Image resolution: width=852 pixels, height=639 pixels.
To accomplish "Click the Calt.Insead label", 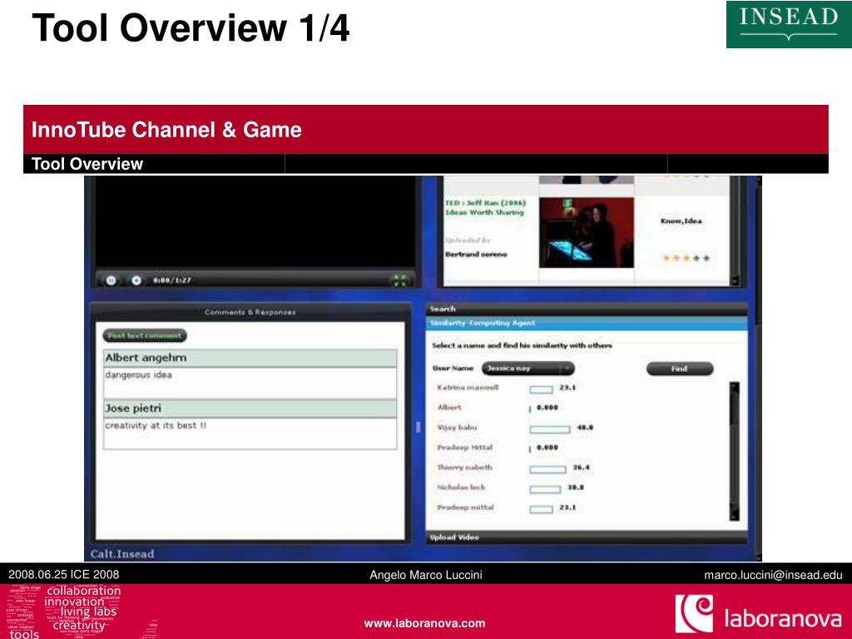I will (x=122, y=553).
